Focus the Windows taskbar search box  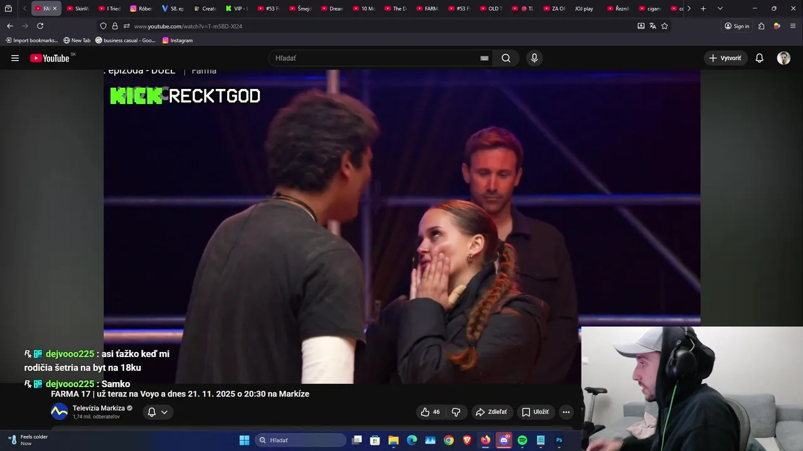[300, 440]
